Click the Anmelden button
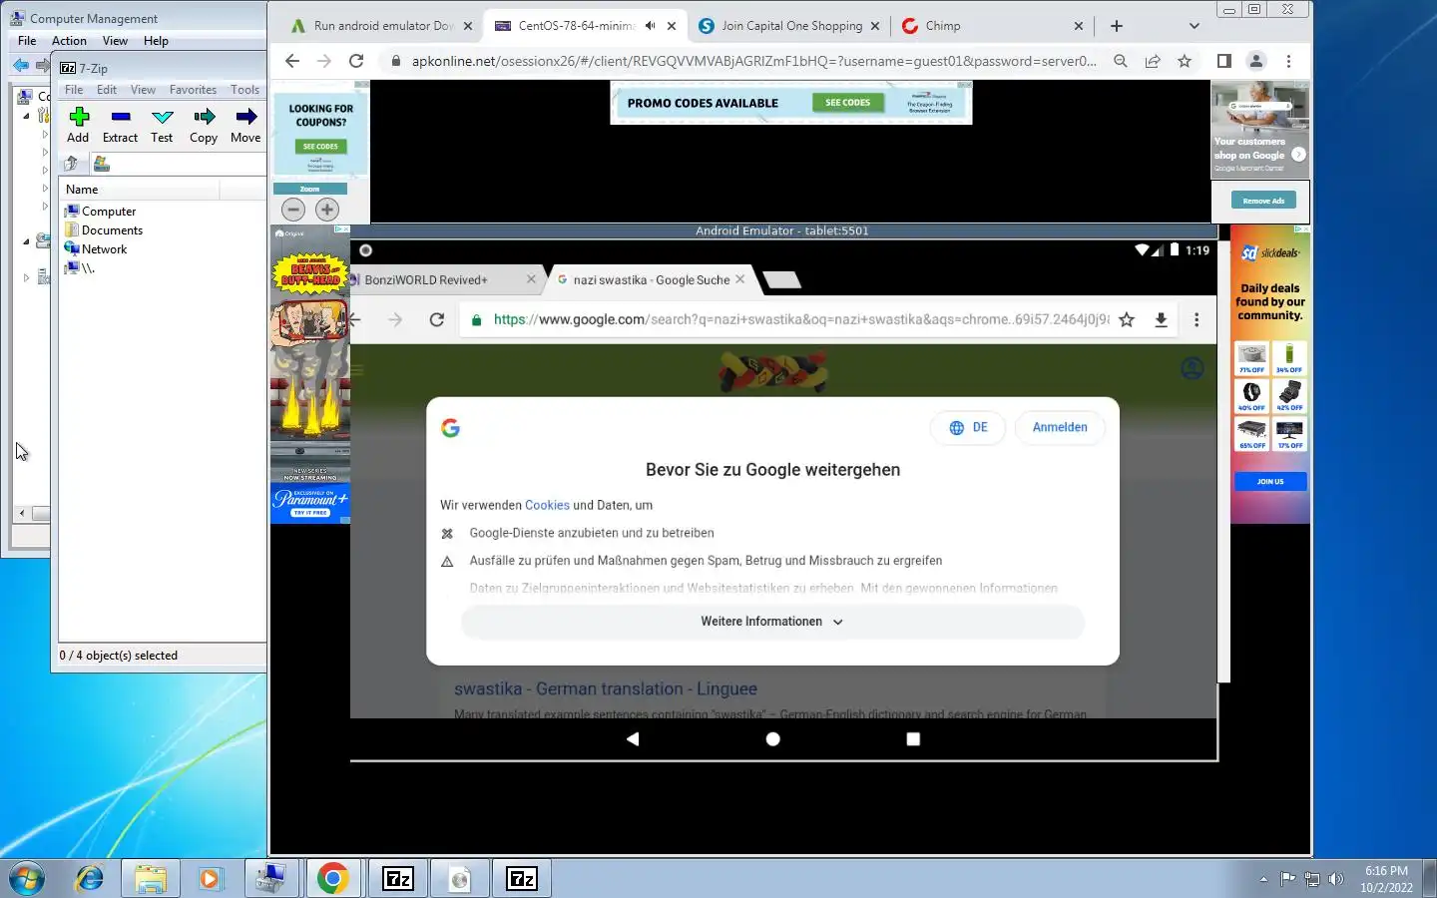This screenshot has width=1437, height=898. (1060, 427)
